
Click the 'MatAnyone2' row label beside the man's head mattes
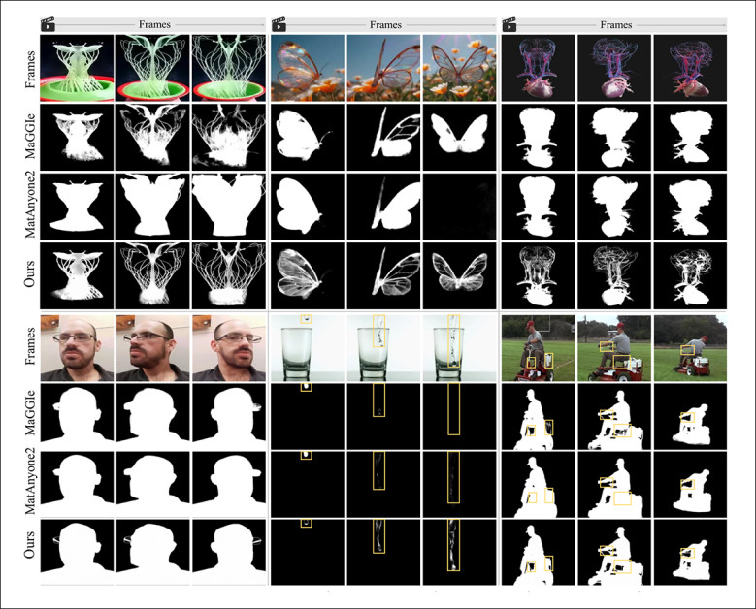pos(30,482)
